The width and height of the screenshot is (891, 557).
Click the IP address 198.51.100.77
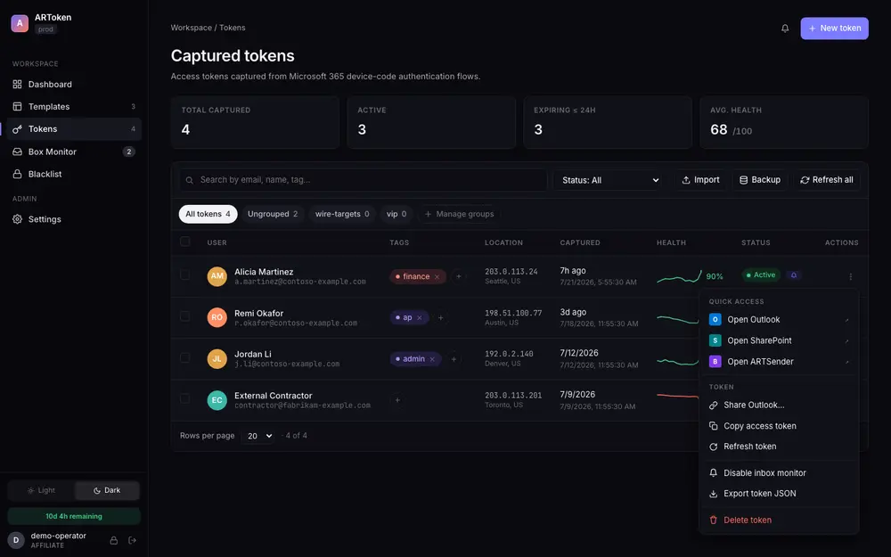(x=513, y=313)
